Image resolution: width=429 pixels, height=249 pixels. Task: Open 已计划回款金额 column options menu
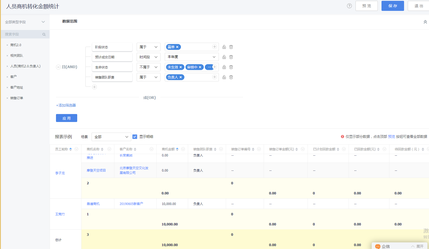pyautogui.click(x=344, y=149)
